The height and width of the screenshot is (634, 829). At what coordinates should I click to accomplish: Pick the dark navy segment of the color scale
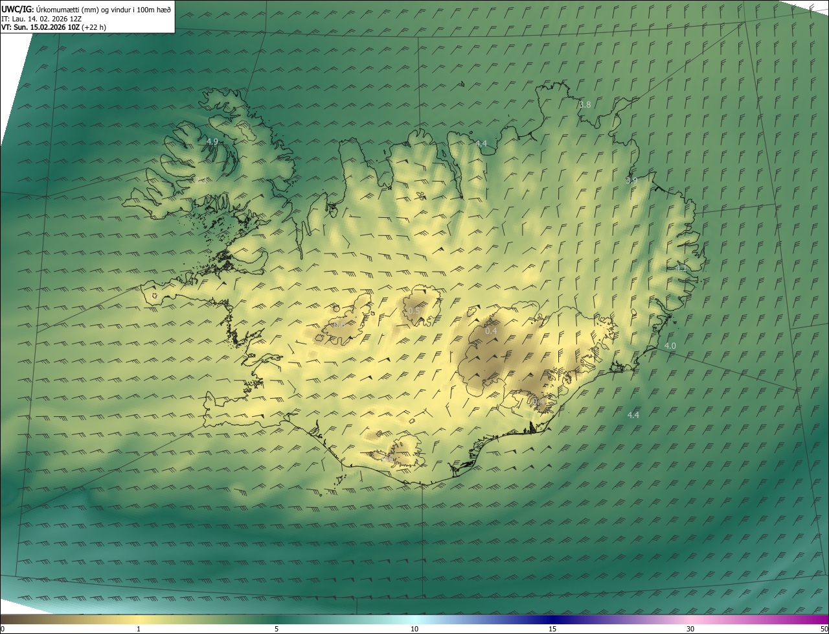click(552, 619)
